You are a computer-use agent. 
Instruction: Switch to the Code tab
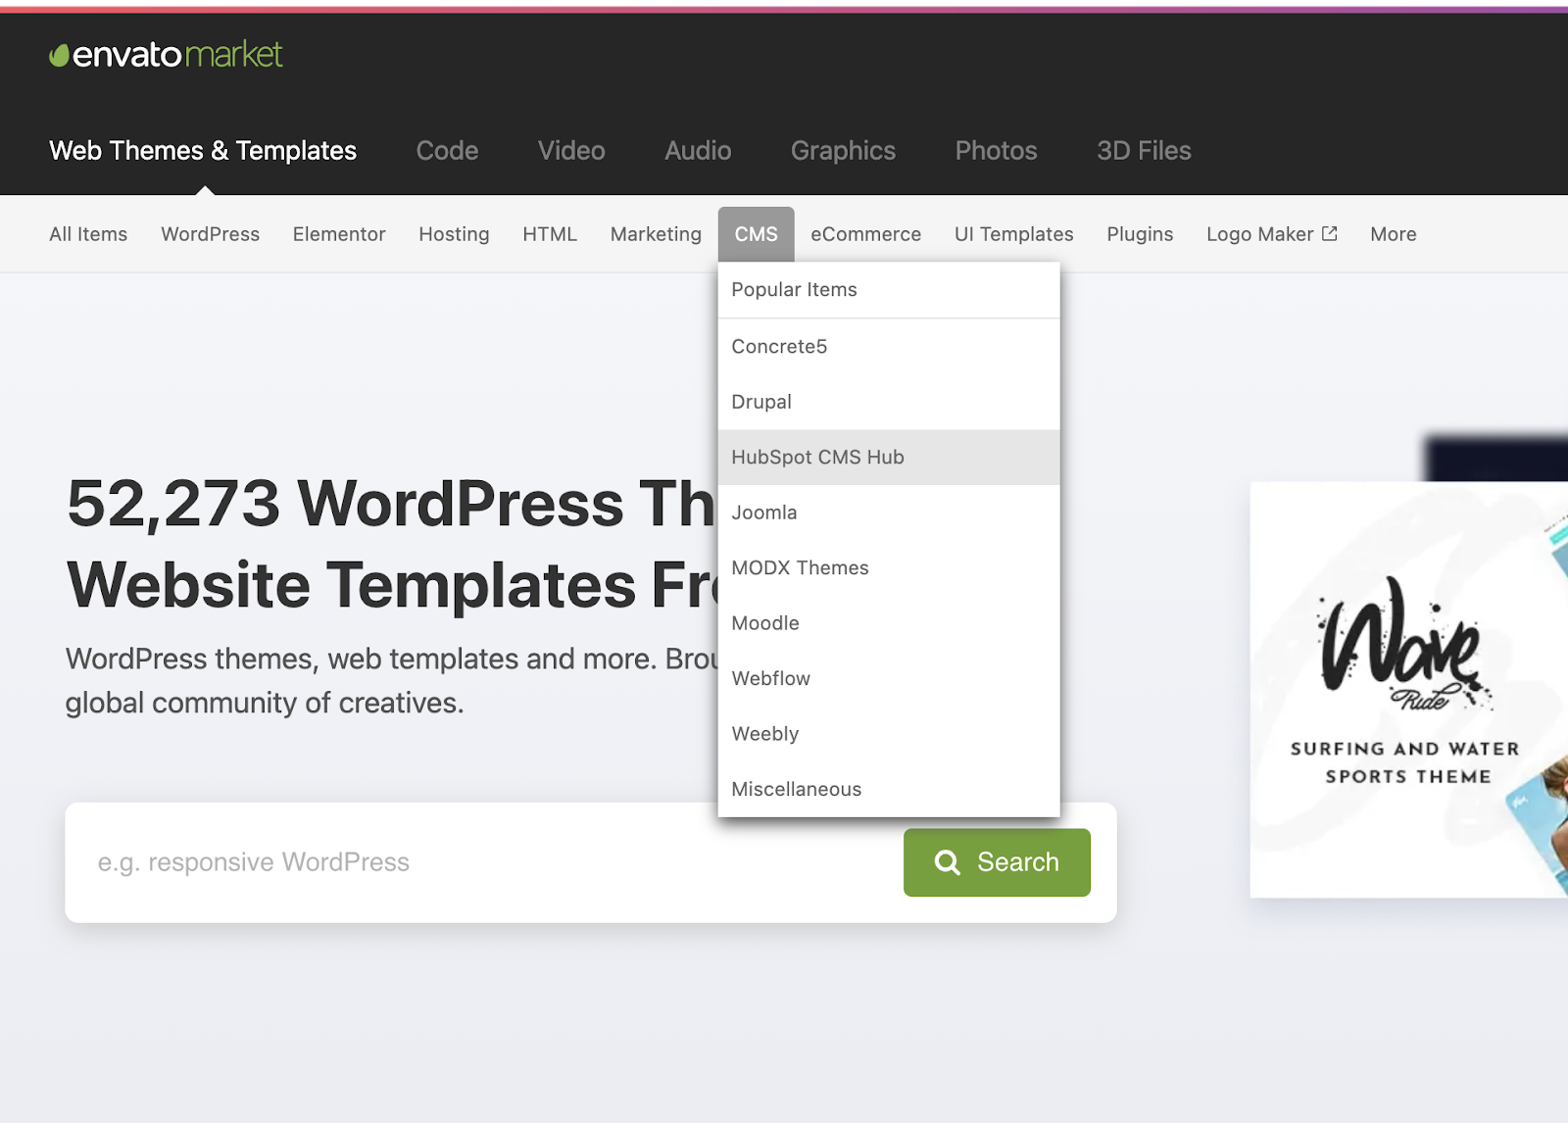click(447, 151)
